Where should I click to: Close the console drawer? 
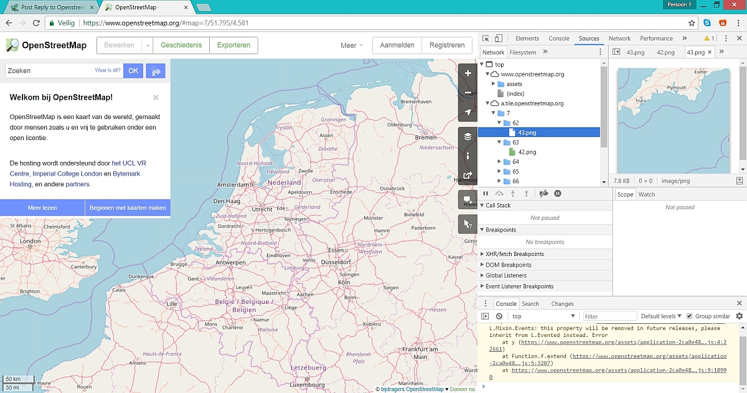pyautogui.click(x=740, y=303)
